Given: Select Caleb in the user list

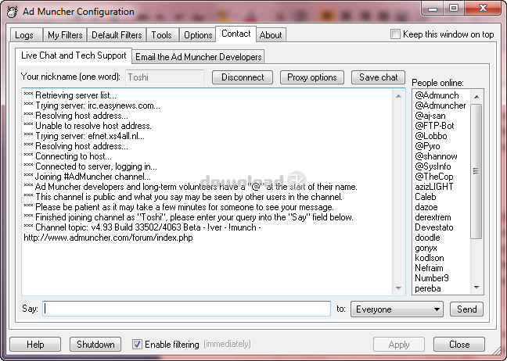Looking at the screenshot, I should pyautogui.click(x=426, y=197).
